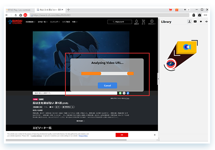
Task: Switch to dark theme moon toggle
Action: 188,10
